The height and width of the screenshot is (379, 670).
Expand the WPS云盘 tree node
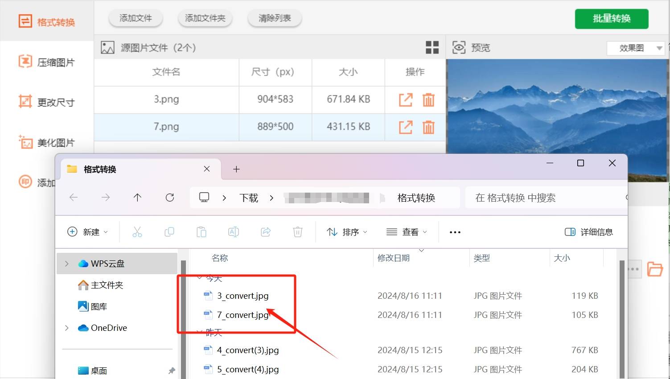[x=67, y=264]
